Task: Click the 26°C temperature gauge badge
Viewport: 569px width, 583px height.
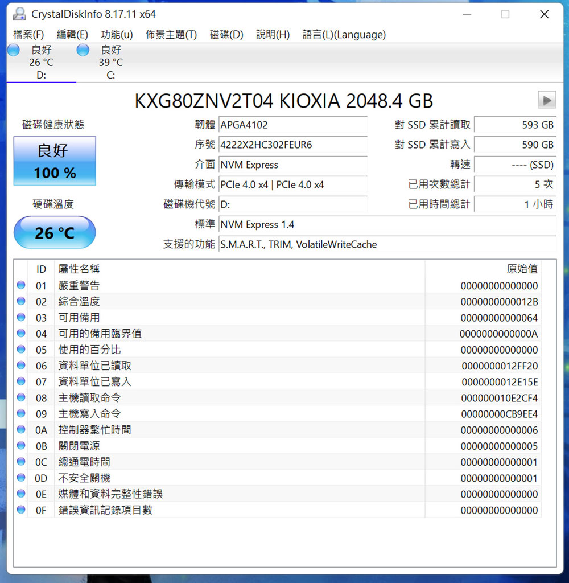Action: pyautogui.click(x=55, y=232)
